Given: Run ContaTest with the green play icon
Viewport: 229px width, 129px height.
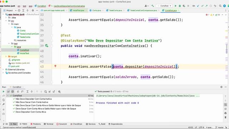Looking at the screenshot, I should click(x=175, y=6).
